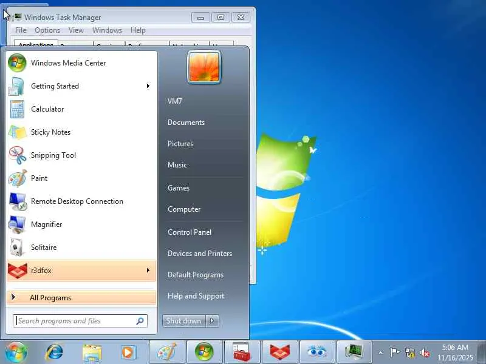
Task: Switch to red toolbox app on taskbar
Action: 242,352
